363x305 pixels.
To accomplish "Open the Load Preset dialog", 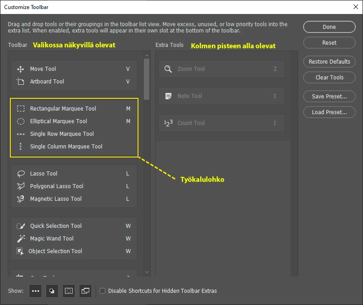I will (x=329, y=112).
